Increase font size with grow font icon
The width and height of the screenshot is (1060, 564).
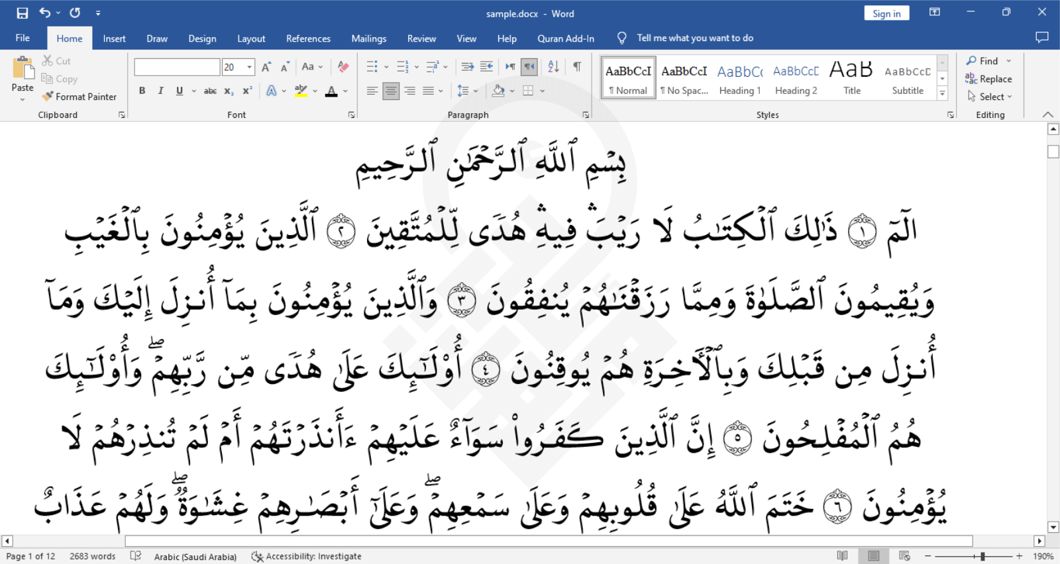[x=266, y=67]
